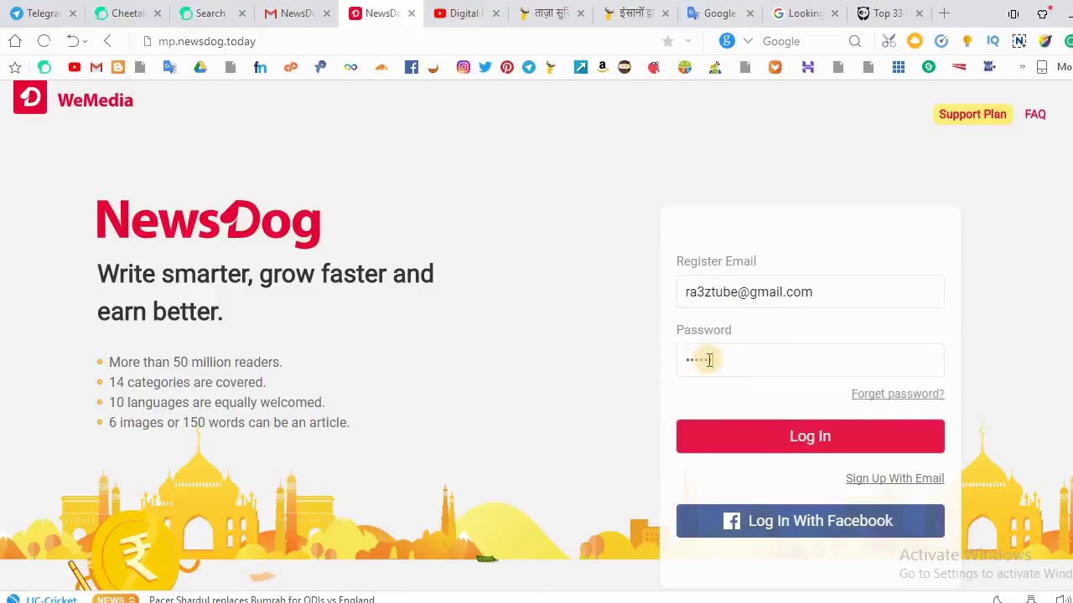
Task: Click the address bar URL mp.newsdog.today
Action: click(207, 41)
